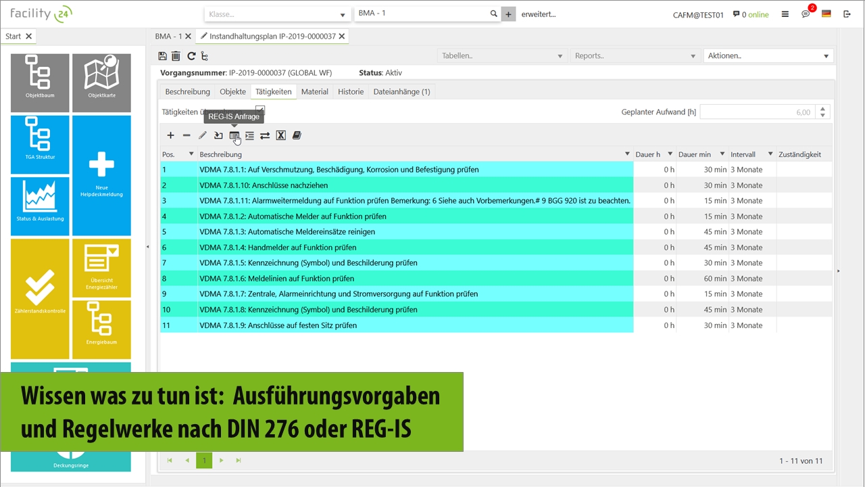Open the Übersicht Energiezähler tile
The width and height of the screenshot is (865, 487).
pos(101,268)
